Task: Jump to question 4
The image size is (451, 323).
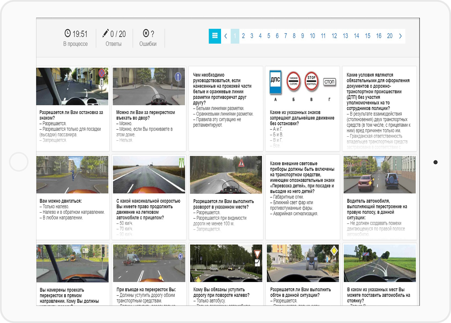Action: coord(260,36)
